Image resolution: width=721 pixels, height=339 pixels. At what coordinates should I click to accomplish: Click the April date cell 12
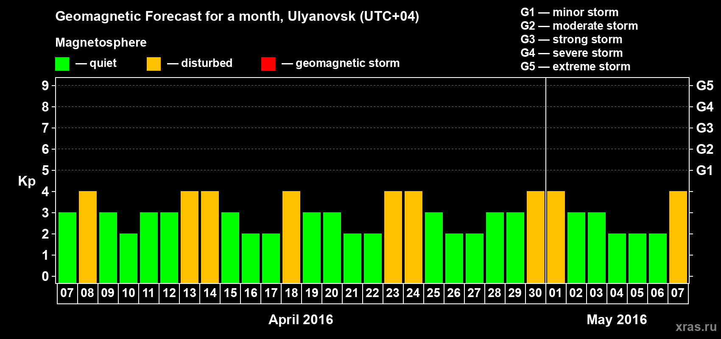[x=169, y=293]
